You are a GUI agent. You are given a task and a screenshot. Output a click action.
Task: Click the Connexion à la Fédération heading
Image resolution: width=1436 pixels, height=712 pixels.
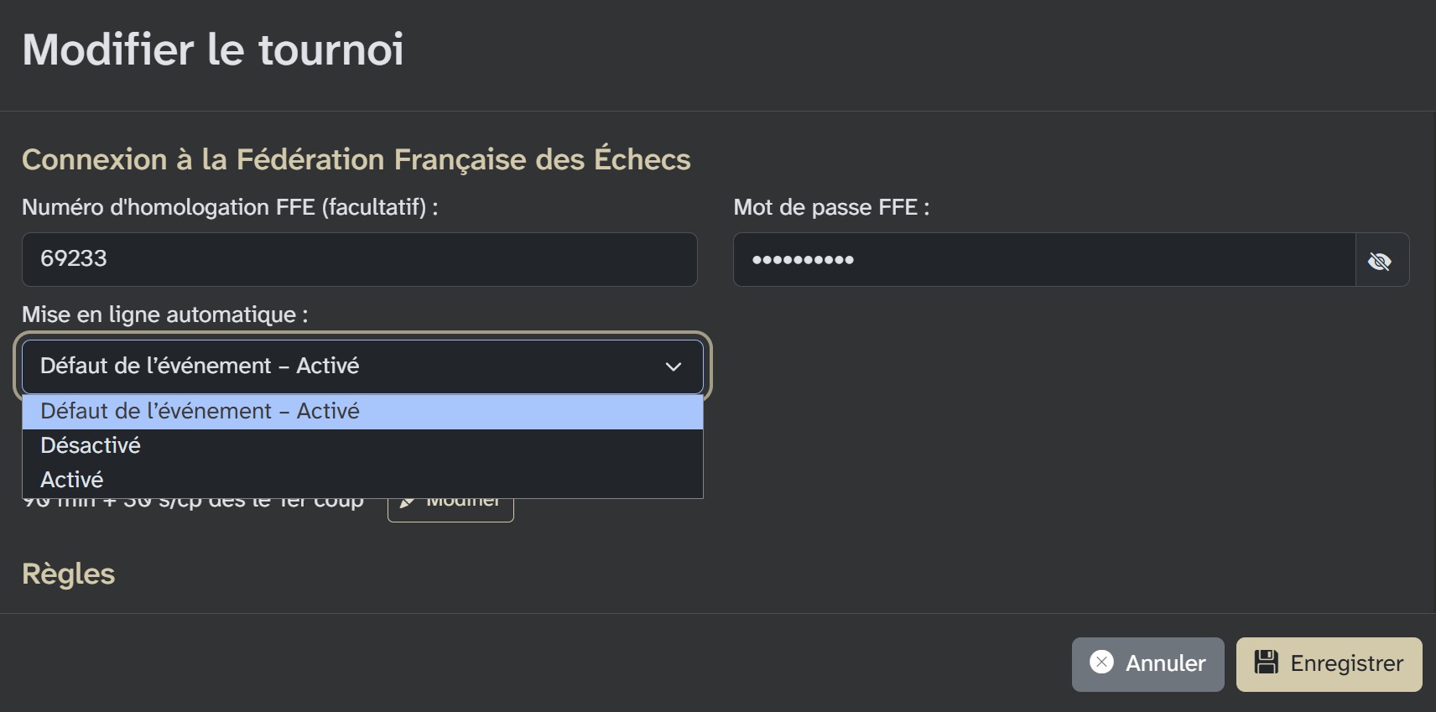click(x=356, y=159)
